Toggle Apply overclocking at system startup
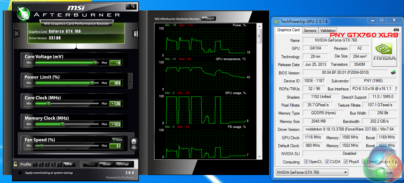This screenshot has width=404, height=183. coord(20,173)
